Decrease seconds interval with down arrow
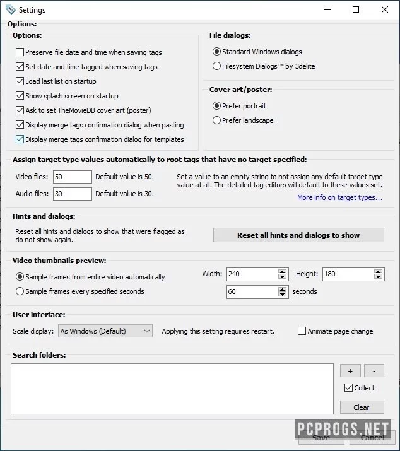The height and width of the screenshot is (451, 400). 282,295
